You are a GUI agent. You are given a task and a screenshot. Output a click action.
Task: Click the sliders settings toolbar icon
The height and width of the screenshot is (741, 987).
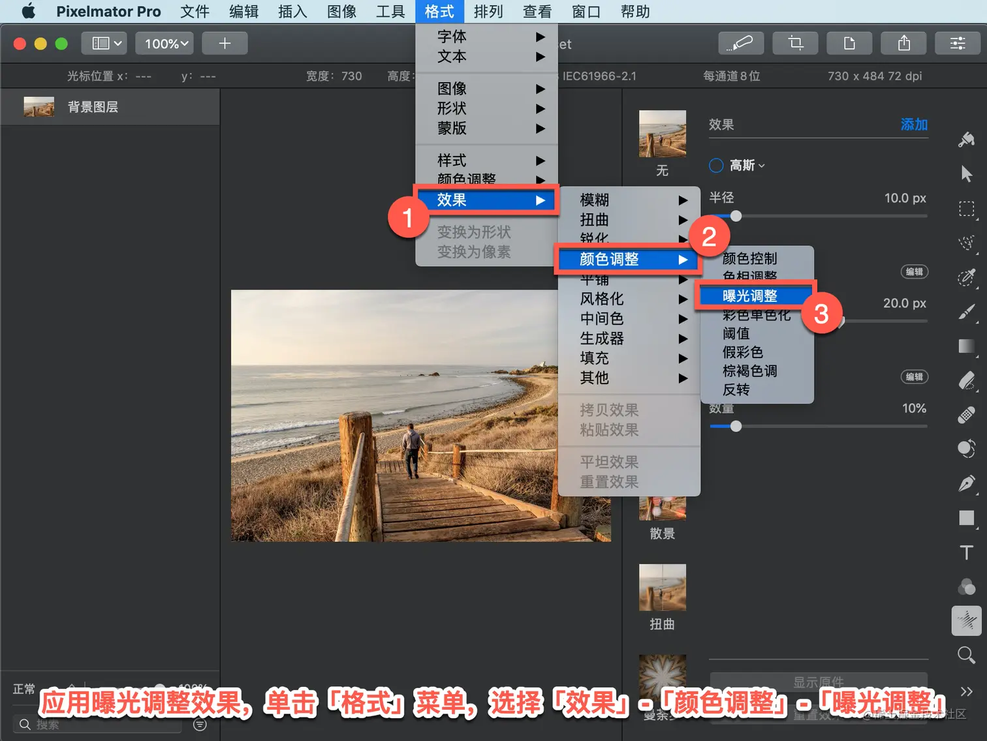pos(958,43)
